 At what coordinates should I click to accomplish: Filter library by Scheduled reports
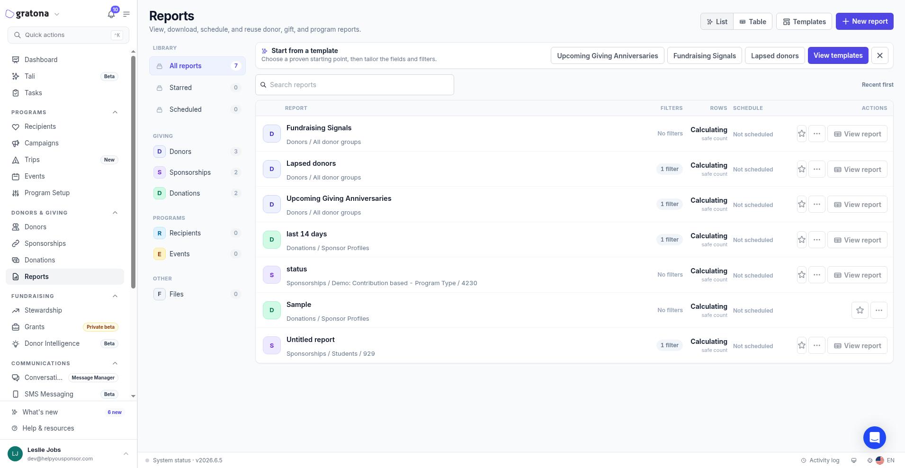[197, 109]
